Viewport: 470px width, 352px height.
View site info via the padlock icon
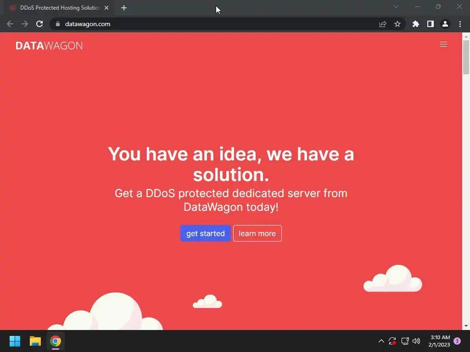(x=57, y=24)
